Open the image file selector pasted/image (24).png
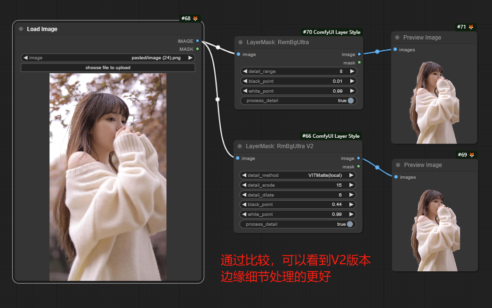Screen dimensions: 492x308 click(108, 58)
